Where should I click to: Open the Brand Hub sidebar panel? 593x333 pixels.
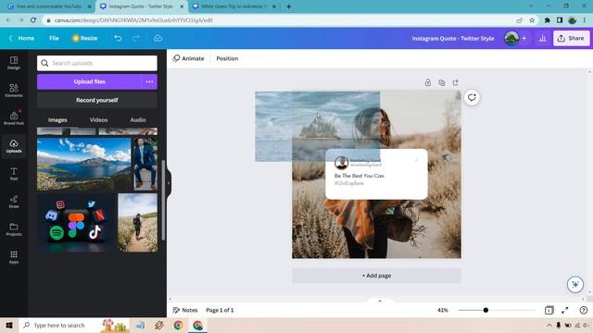tap(14, 118)
